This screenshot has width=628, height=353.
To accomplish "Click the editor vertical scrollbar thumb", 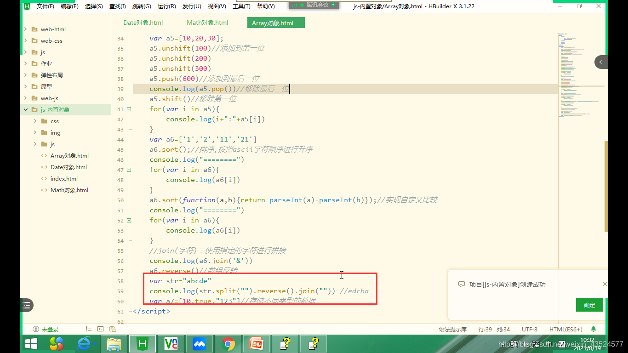I will pos(606,186).
